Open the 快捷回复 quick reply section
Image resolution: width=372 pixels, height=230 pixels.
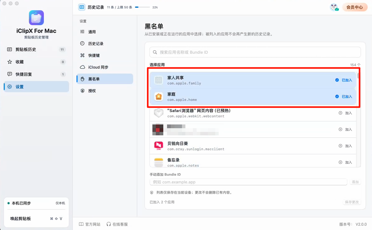coord(36,74)
